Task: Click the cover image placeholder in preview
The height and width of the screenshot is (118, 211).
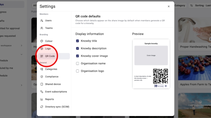Action: [151, 55]
